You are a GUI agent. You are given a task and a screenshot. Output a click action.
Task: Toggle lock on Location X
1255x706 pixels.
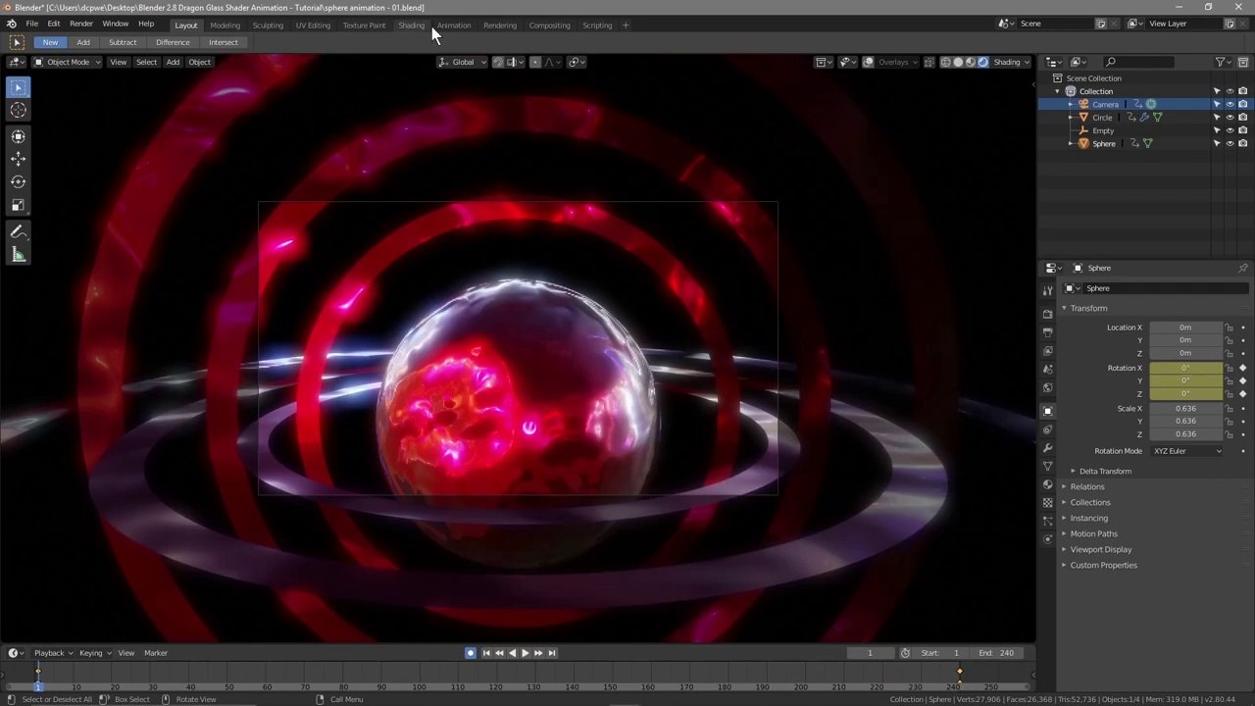click(1230, 328)
